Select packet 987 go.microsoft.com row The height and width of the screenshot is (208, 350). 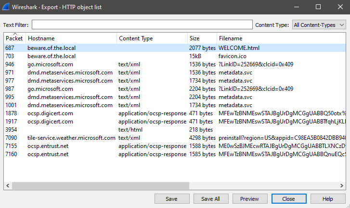[175, 89]
